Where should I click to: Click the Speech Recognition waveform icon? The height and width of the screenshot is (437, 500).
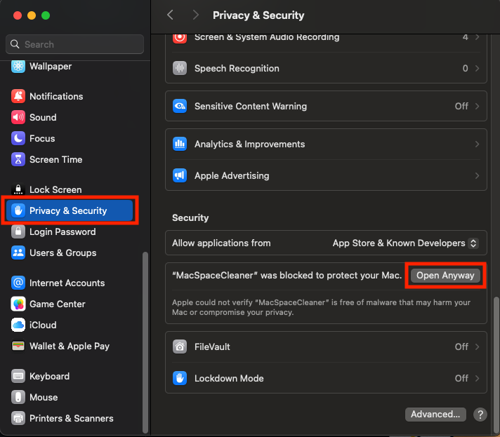180,68
